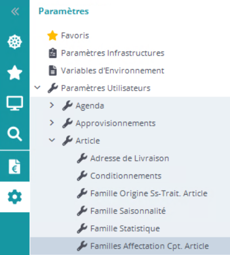Open the euro document icon
Viewport: 230px width, 255px height.
tap(15, 167)
